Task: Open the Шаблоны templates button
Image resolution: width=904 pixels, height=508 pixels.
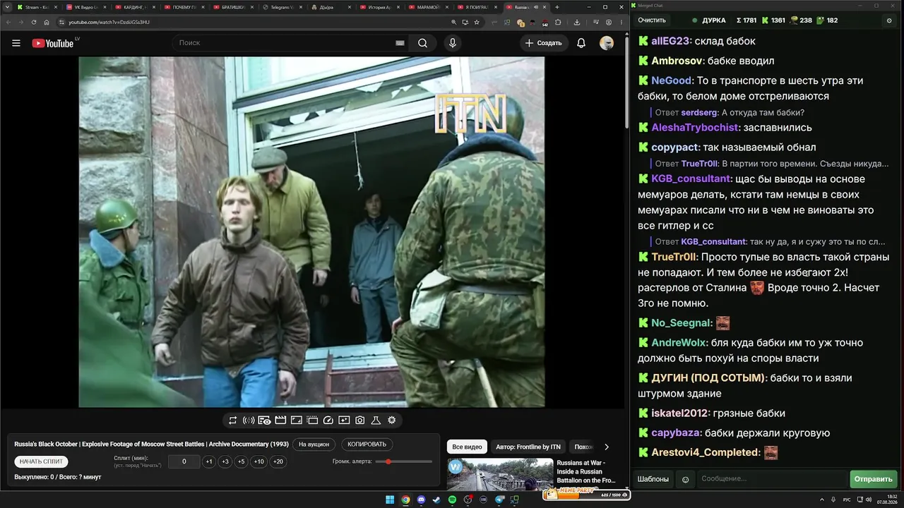Action: [653, 479]
